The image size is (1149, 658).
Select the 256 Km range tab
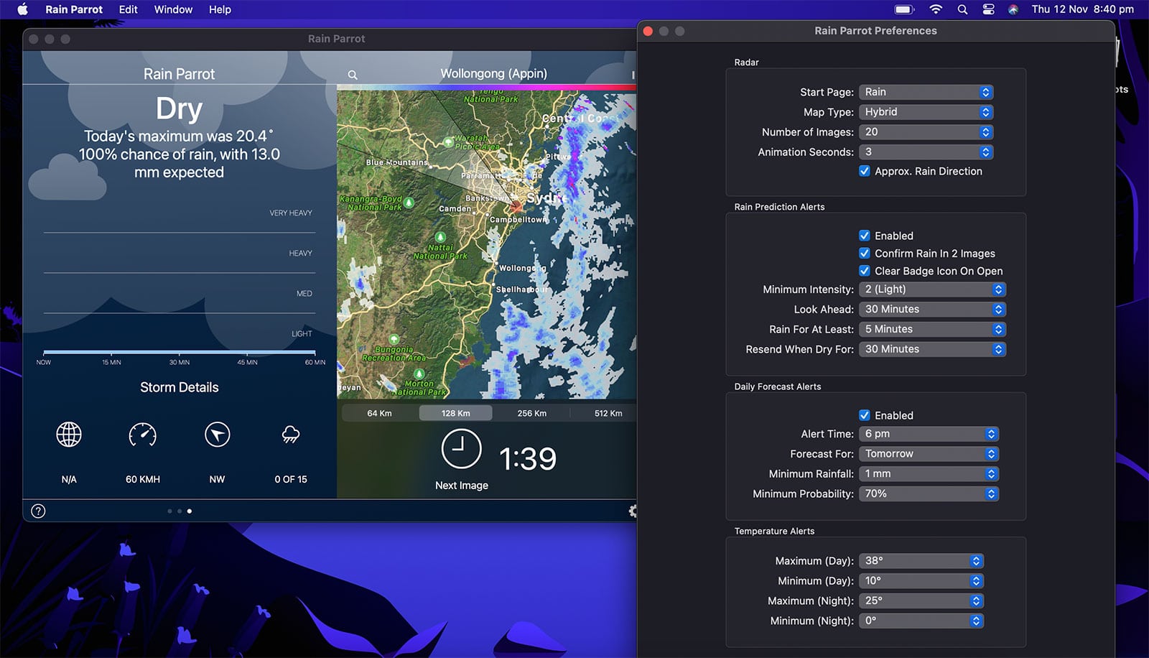pyautogui.click(x=531, y=413)
